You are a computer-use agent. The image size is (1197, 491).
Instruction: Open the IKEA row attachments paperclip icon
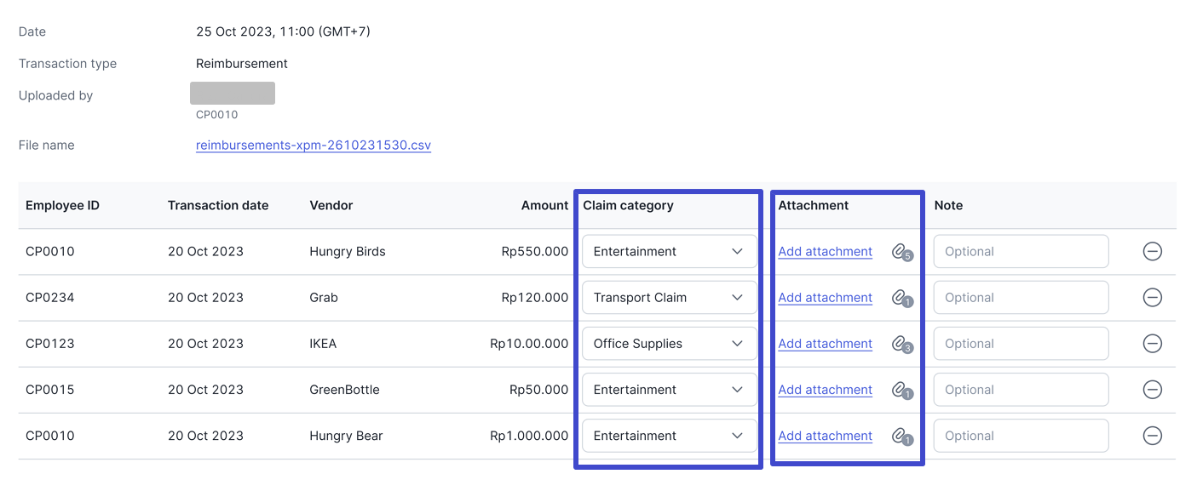tap(900, 344)
